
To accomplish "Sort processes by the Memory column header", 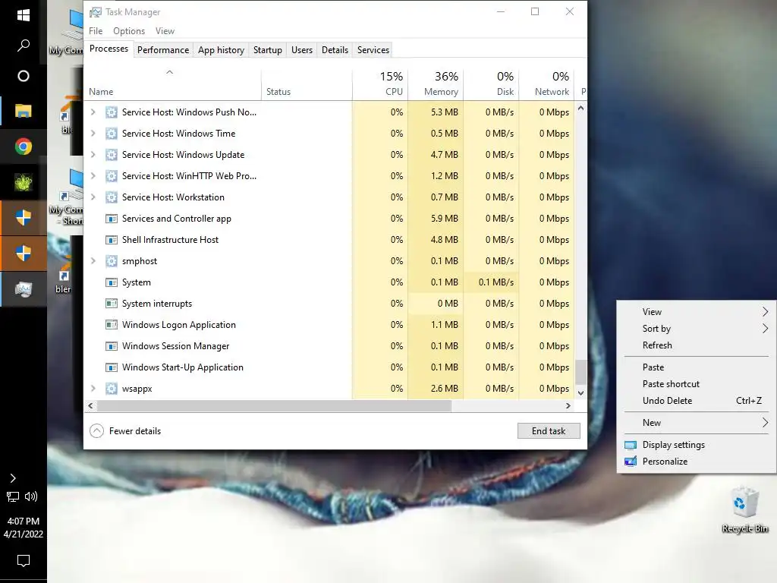I will pos(436,85).
